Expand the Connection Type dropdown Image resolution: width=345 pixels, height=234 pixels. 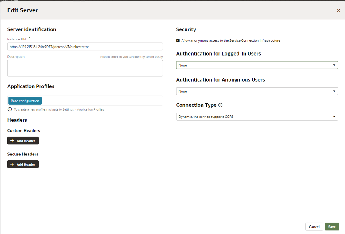(257, 117)
